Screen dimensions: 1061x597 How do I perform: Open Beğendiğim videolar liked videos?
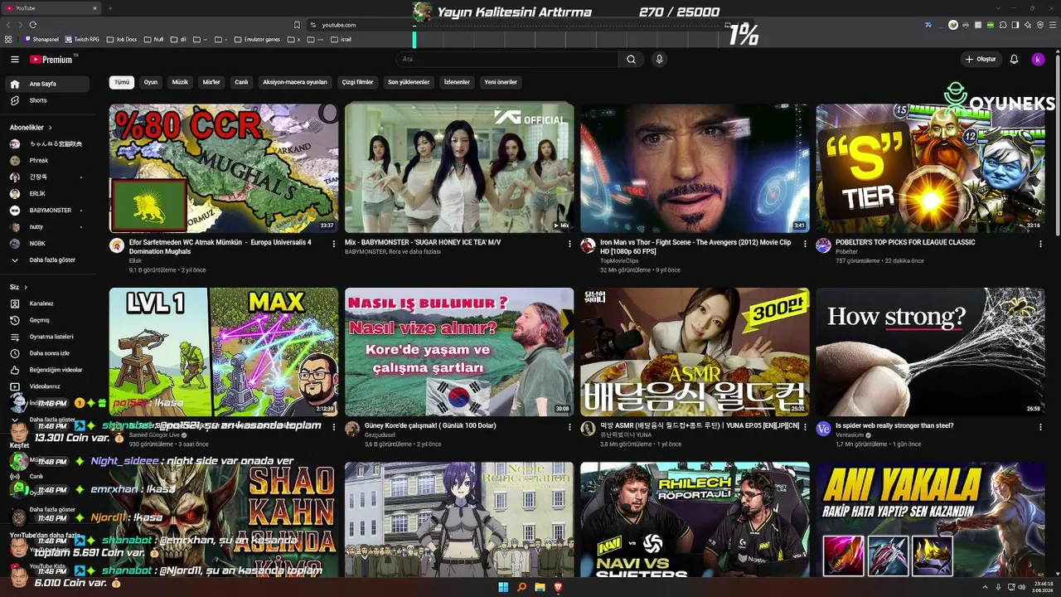pyautogui.click(x=48, y=370)
